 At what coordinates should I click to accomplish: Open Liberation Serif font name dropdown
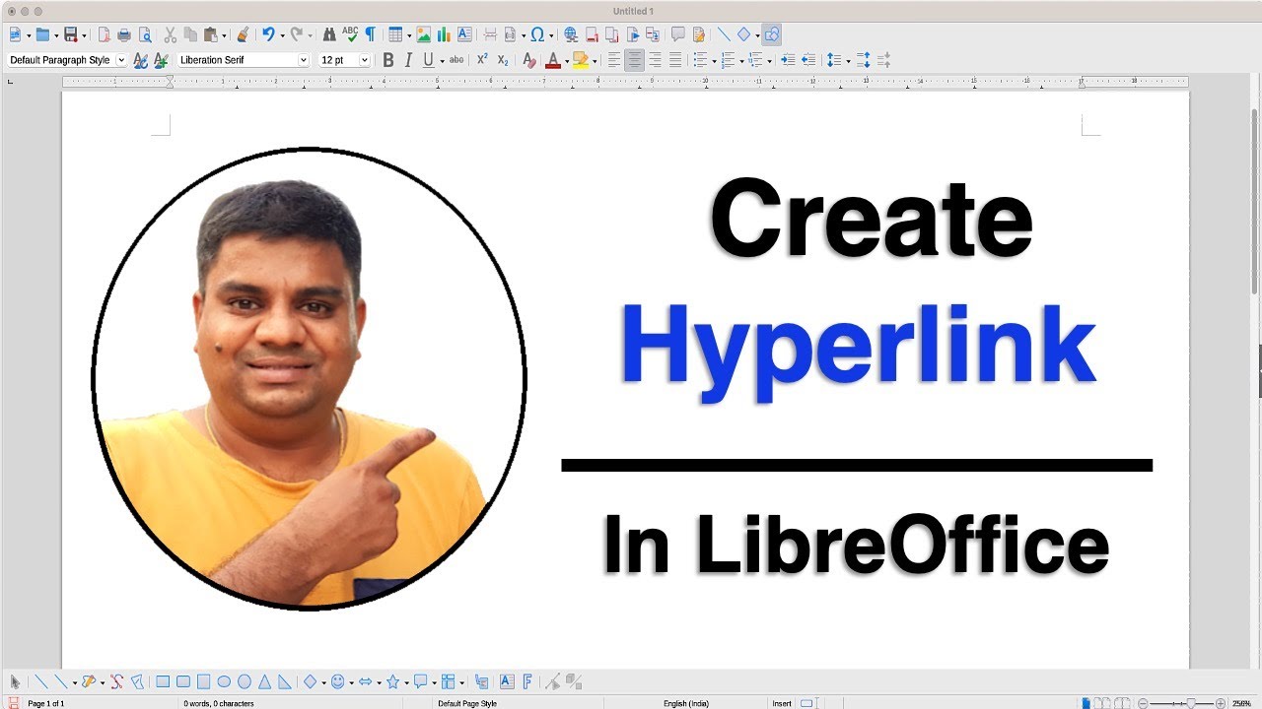point(304,60)
